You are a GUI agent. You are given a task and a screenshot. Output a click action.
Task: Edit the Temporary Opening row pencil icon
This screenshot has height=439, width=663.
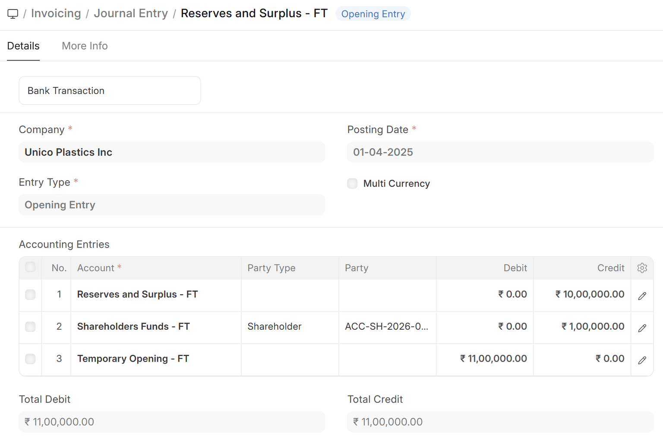click(642, 360)
